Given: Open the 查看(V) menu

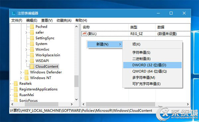Looking at the screenshot, I should pos(47,21).
